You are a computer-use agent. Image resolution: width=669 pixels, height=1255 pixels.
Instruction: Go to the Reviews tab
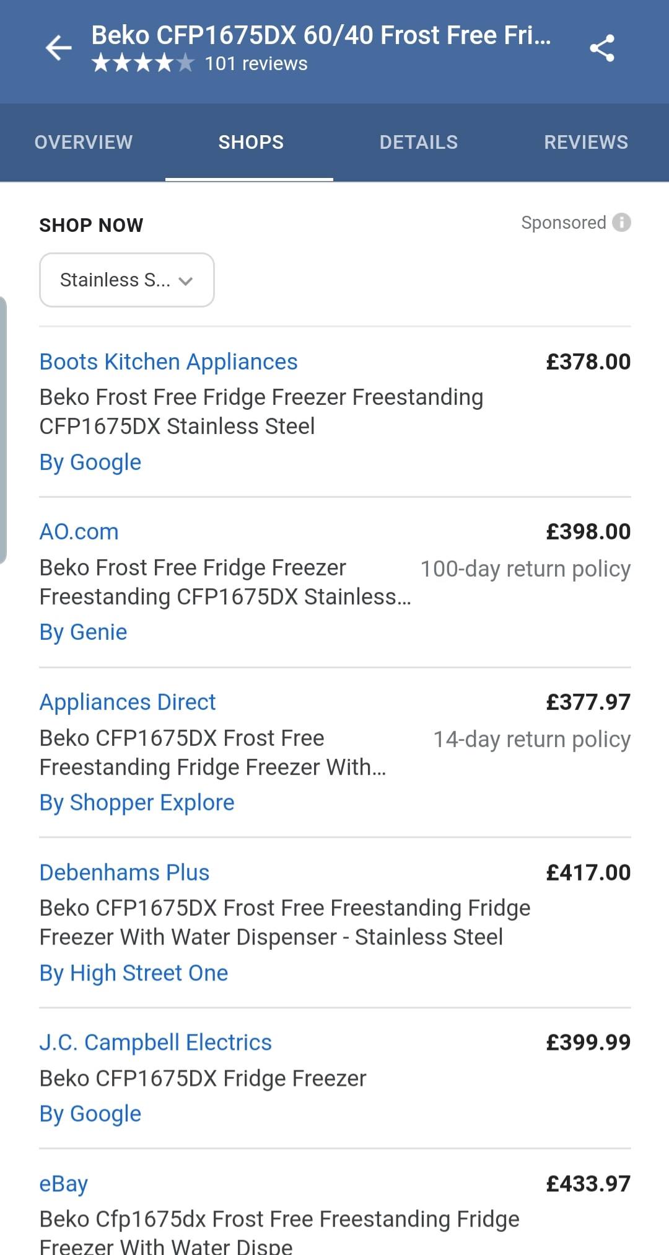(585, 142)
